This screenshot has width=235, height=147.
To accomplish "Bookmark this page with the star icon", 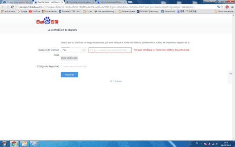I will [x=222, y=7].
